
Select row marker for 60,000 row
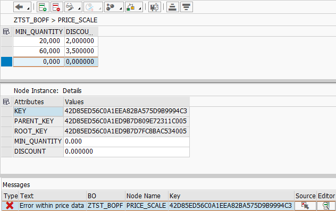pos(6,51)
